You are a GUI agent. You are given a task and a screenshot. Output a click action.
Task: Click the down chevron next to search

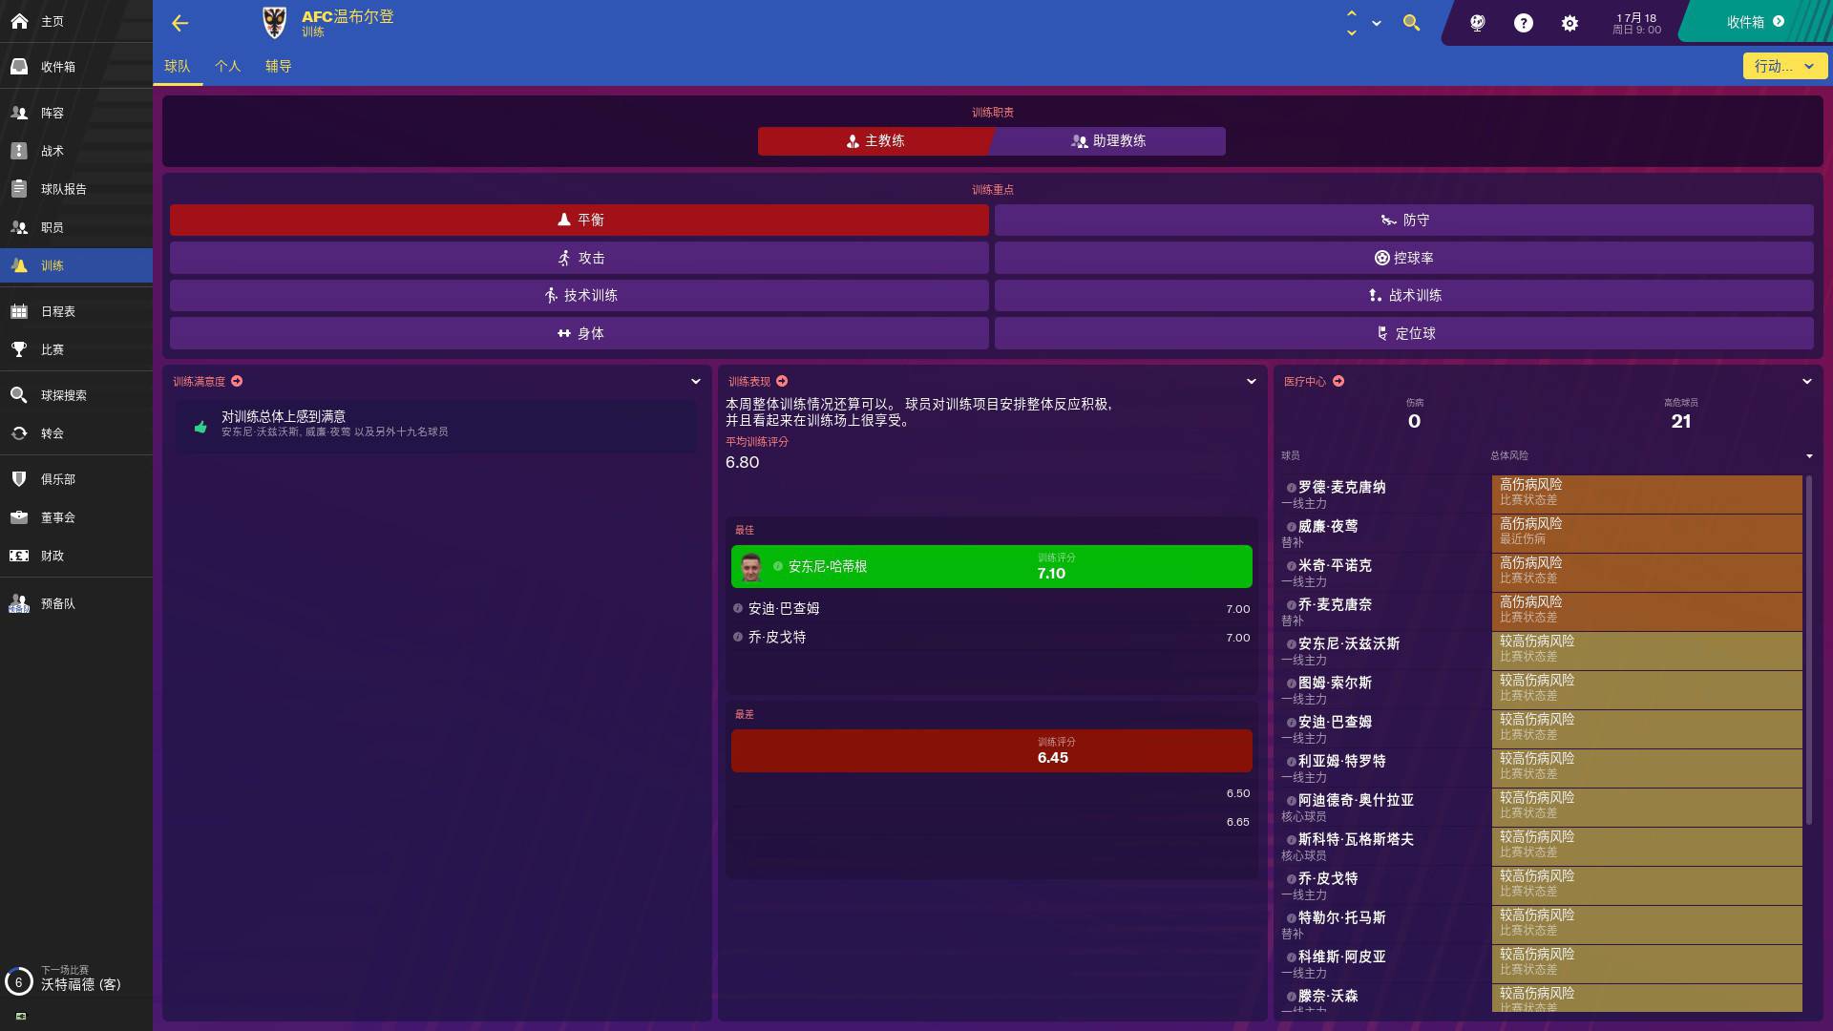point(1351,32)
